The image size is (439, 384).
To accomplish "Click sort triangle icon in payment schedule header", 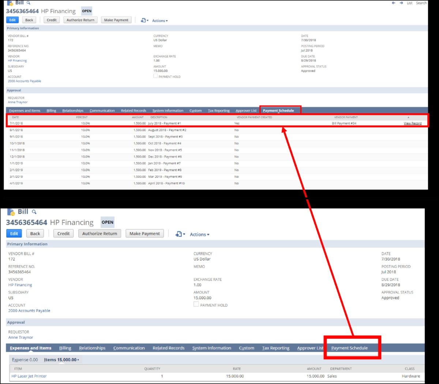I will (x=408, y=117).
